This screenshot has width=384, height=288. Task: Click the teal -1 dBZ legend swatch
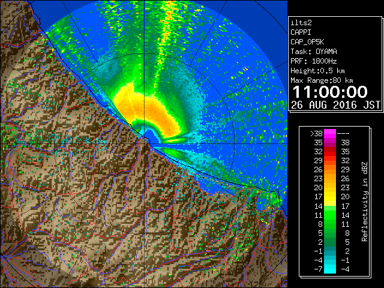pyautogui.click(x=330, y=251)
